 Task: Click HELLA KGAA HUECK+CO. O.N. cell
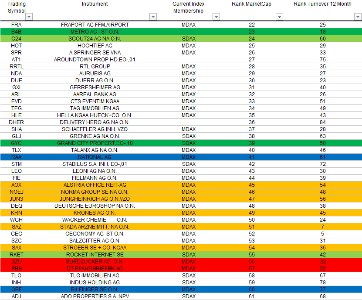95,115
